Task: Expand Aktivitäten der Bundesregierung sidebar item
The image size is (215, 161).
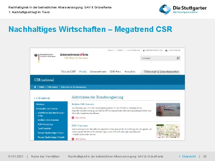Action: point(50,114)
